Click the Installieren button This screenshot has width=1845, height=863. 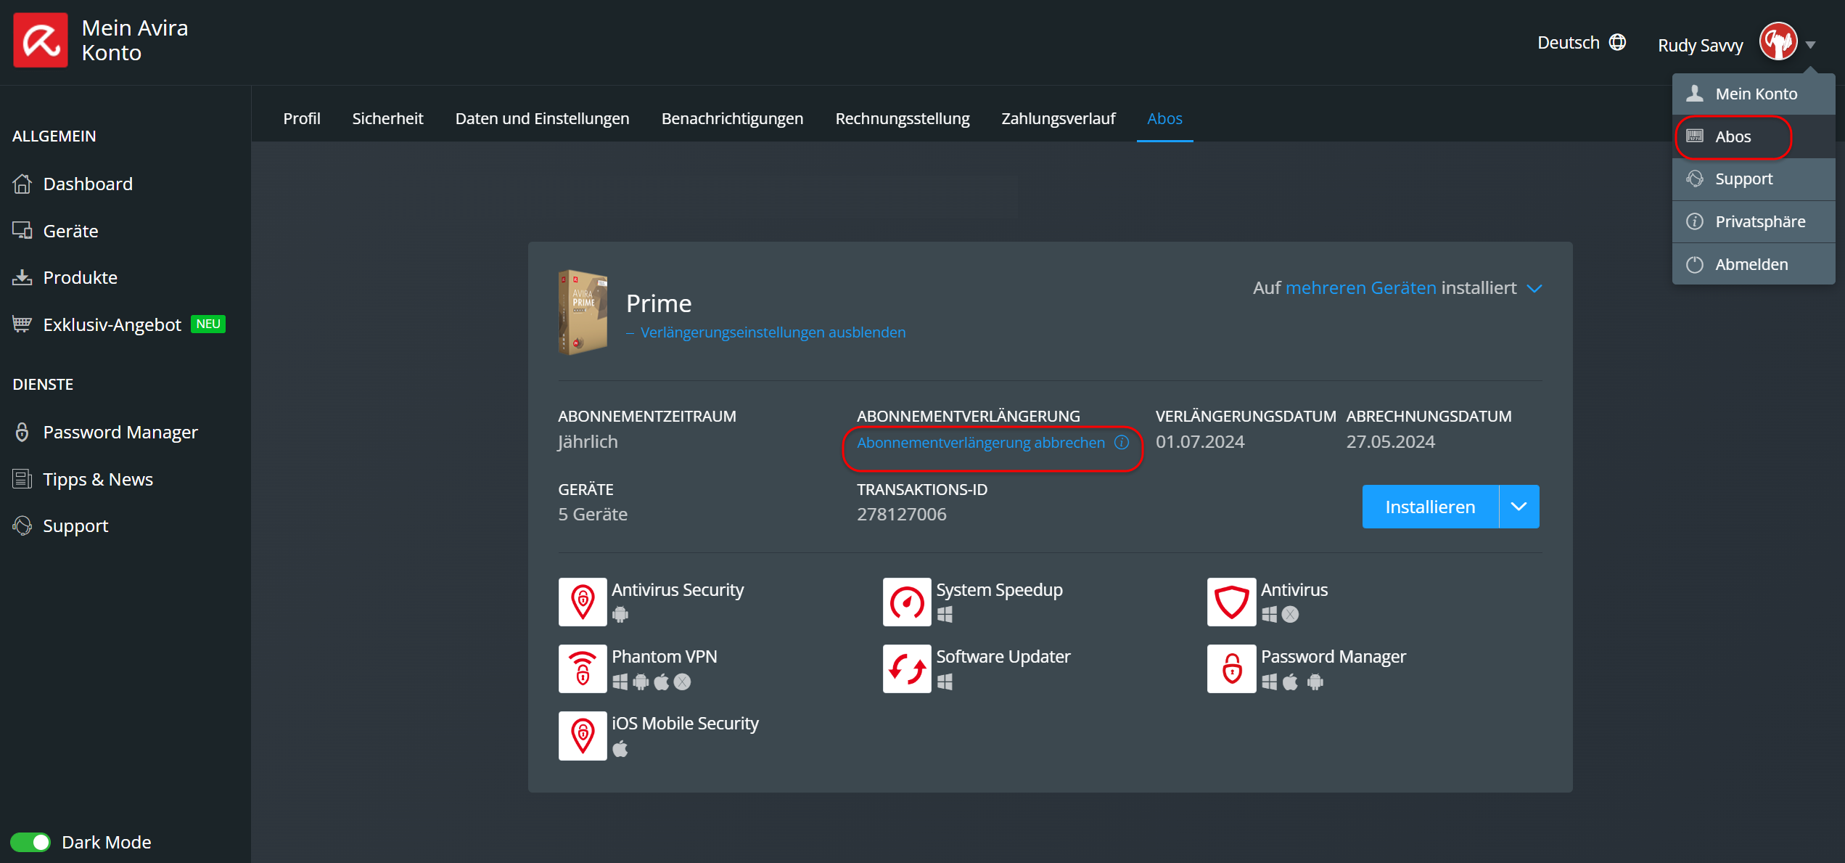click(x=1430, y=507)
